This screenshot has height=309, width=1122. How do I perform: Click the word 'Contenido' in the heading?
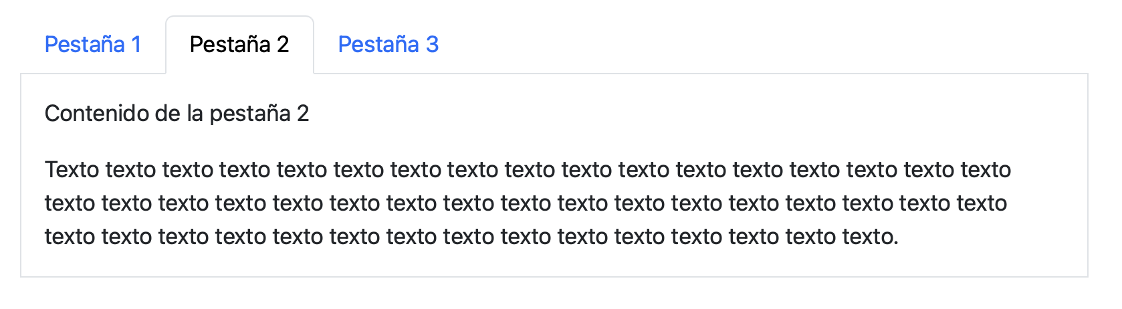98,114
